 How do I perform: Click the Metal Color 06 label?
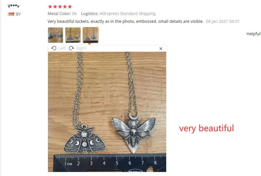(62, 14)
